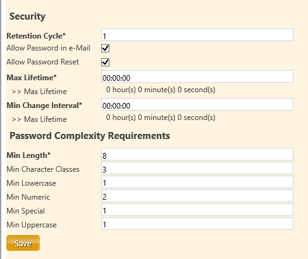Click the Allow Password Reset label text
308x259 pixels.
point(42,62)
